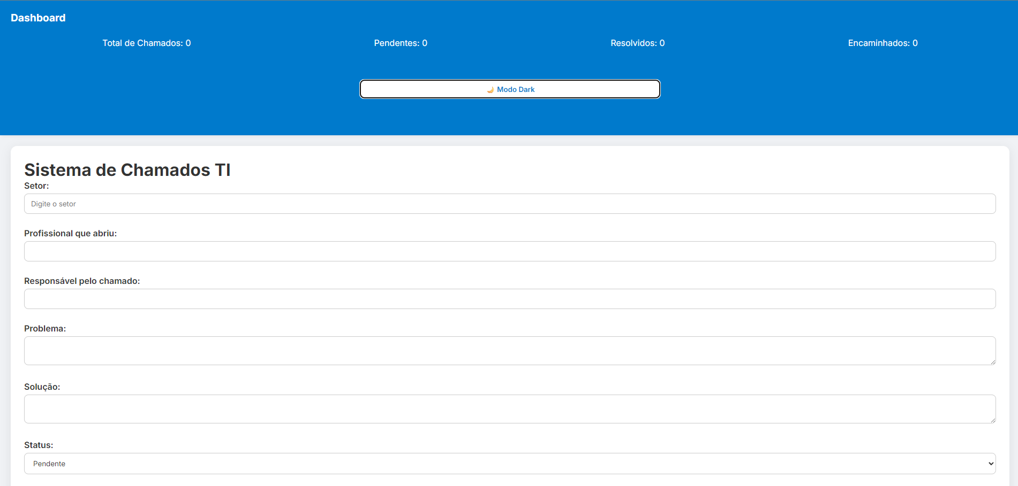Click the moon icon on Modo Dark button
Viewport: 1018px width, 486px height.
coord(491,89)
